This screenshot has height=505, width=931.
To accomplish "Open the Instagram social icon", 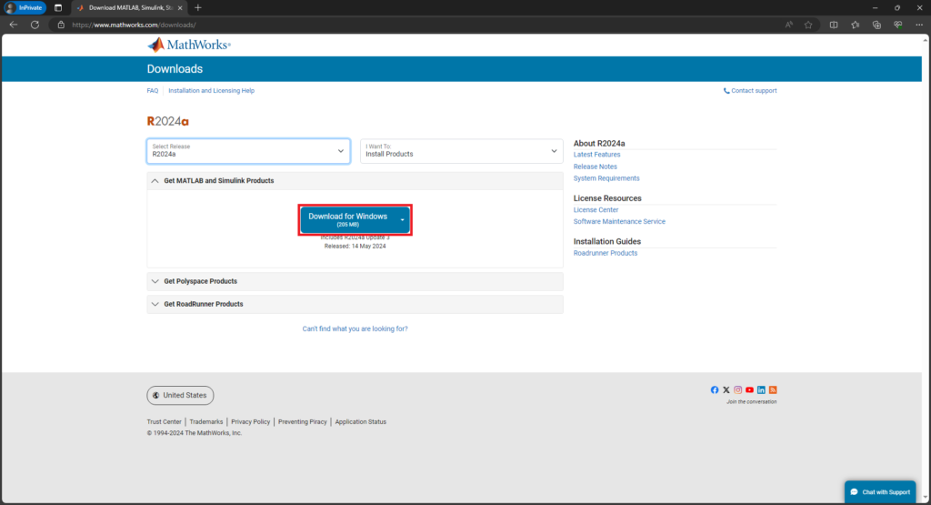I will coord(738,389).
